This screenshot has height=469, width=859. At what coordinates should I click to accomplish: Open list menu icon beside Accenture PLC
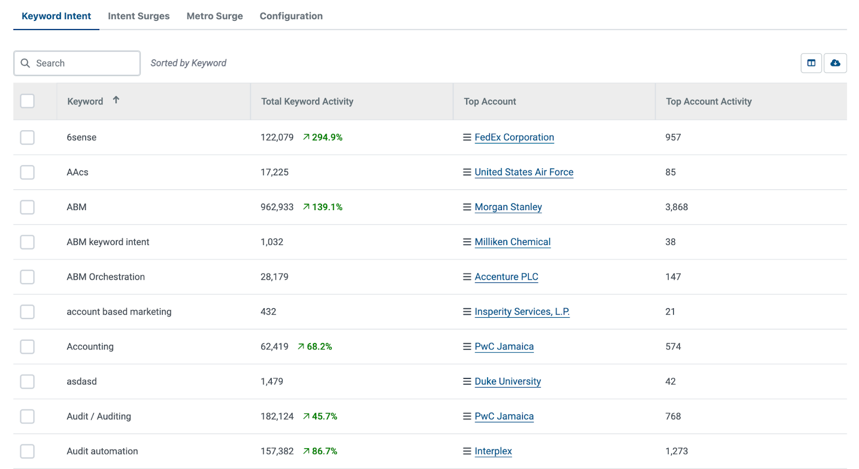[x=467, y=277]
